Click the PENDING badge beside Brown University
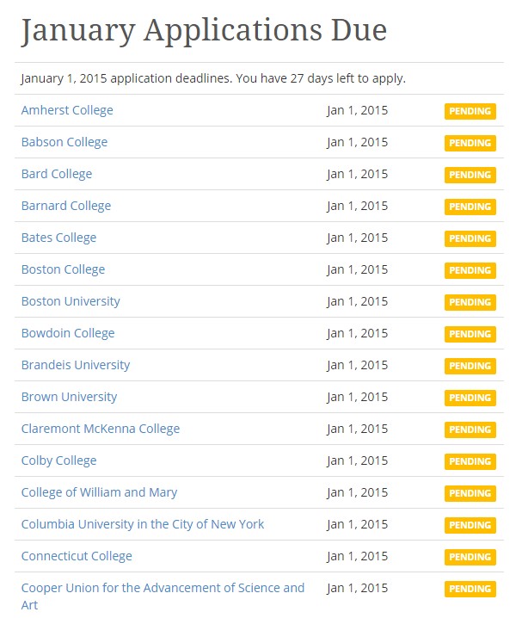Image resolution: width=522 pixels, height=618 pixels. [470, 398]
